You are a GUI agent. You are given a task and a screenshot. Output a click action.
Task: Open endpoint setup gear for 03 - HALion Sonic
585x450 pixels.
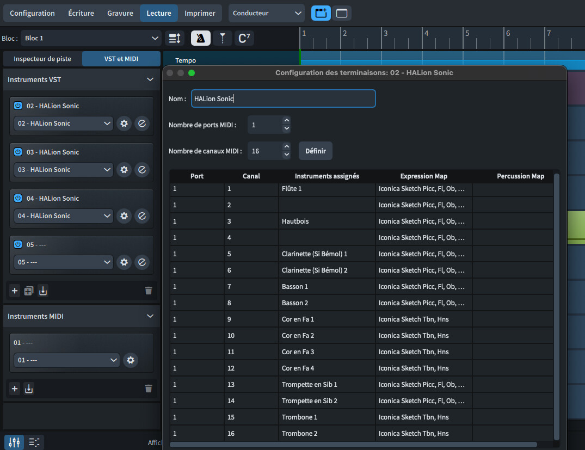click(x=124, y=170)
